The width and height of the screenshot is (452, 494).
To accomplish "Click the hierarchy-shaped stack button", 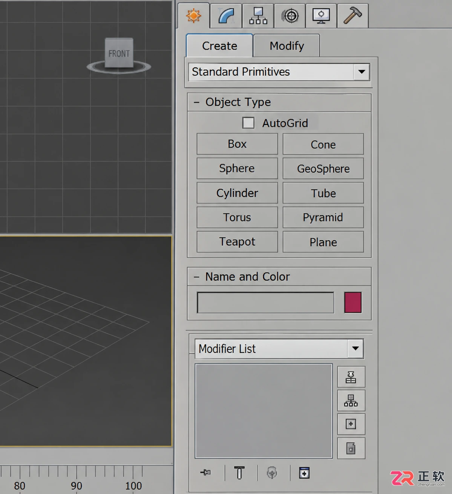I will click(x=351, y=401).
